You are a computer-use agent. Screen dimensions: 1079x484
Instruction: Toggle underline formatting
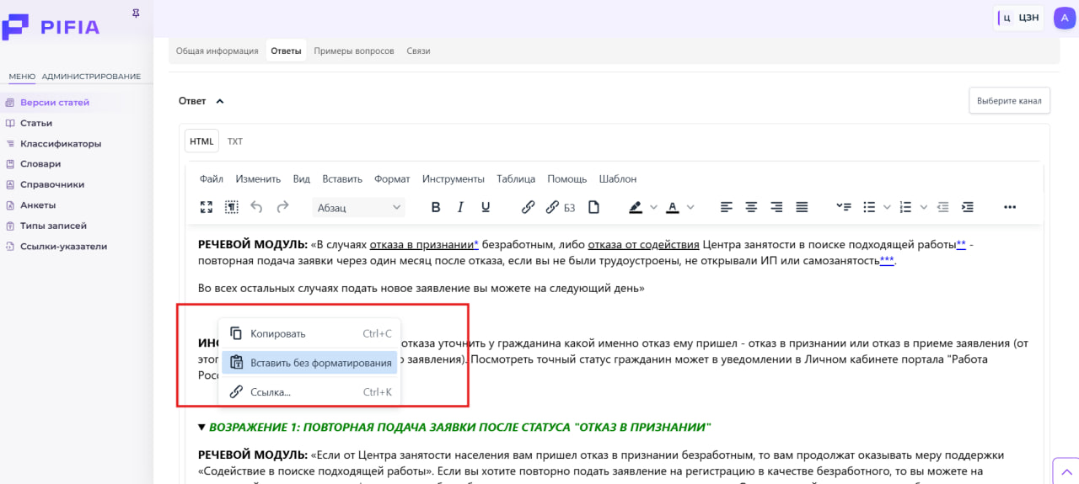486,207
